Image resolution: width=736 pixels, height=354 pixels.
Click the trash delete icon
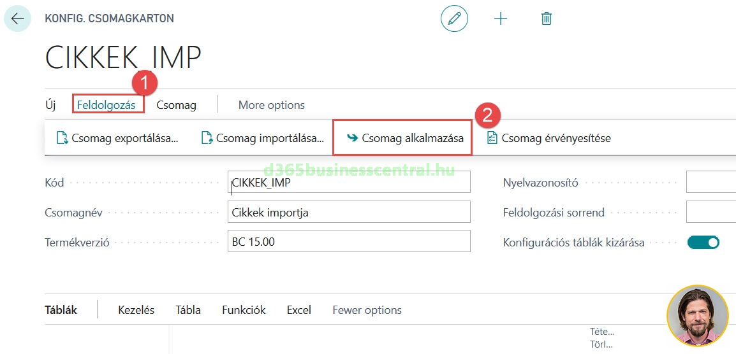coord(546,18)
